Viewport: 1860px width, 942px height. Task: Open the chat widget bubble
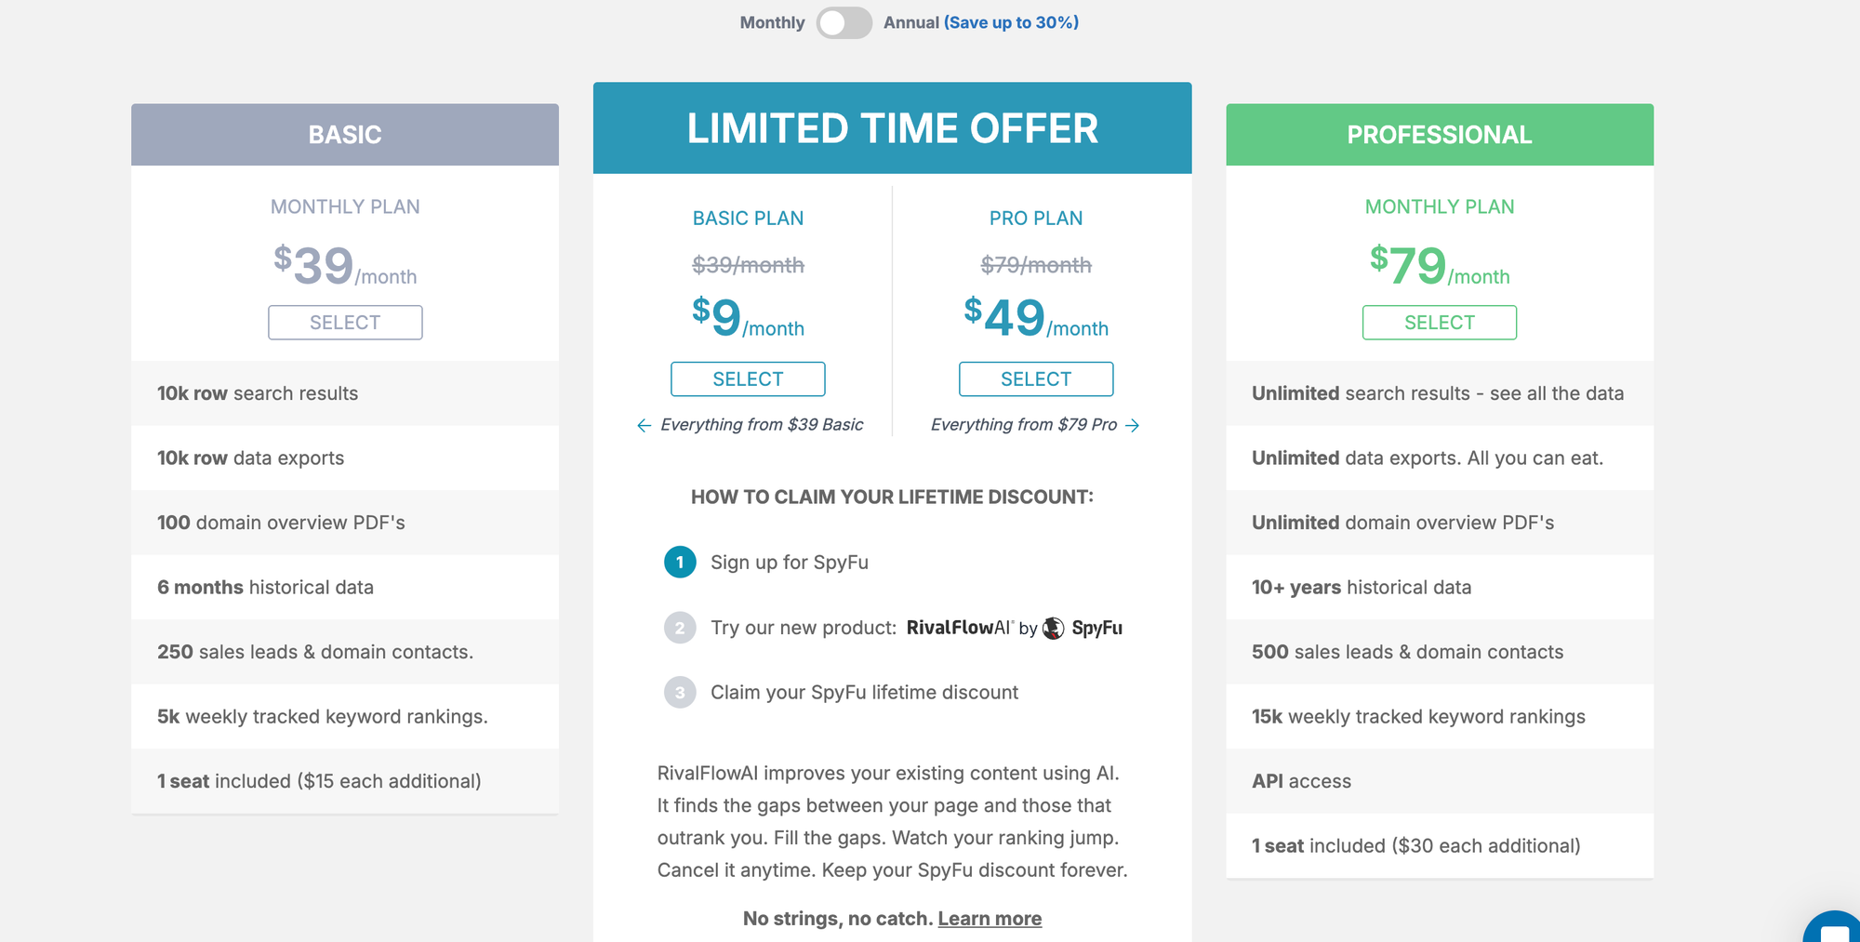click(x=1834, y=930)
